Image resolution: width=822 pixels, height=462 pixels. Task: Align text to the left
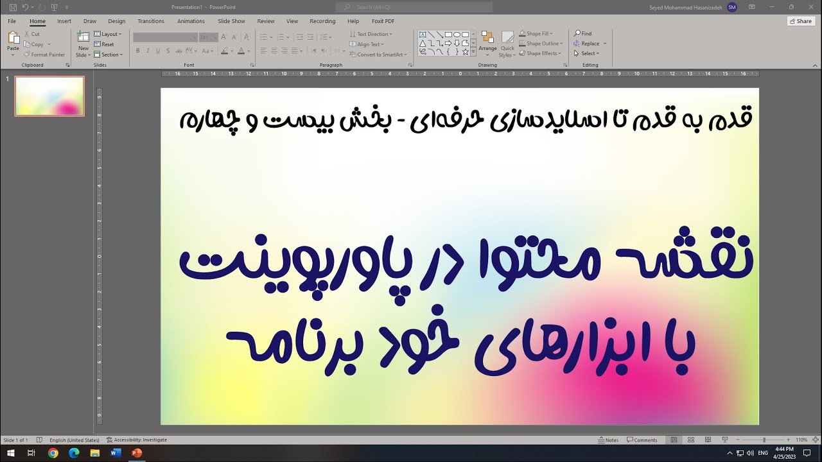tap(263, 51)
